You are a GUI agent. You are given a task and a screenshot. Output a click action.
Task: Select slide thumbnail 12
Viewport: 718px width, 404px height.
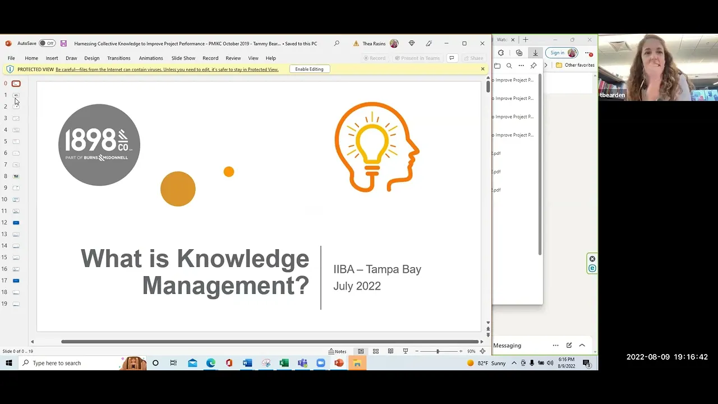pyautogui.click(x=16, y=223)
